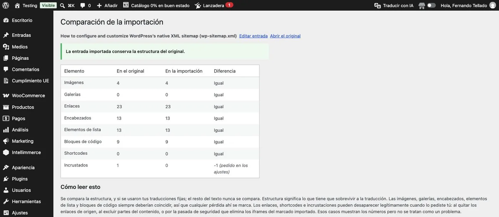Open the WordPress logo menu

point(5,5)
